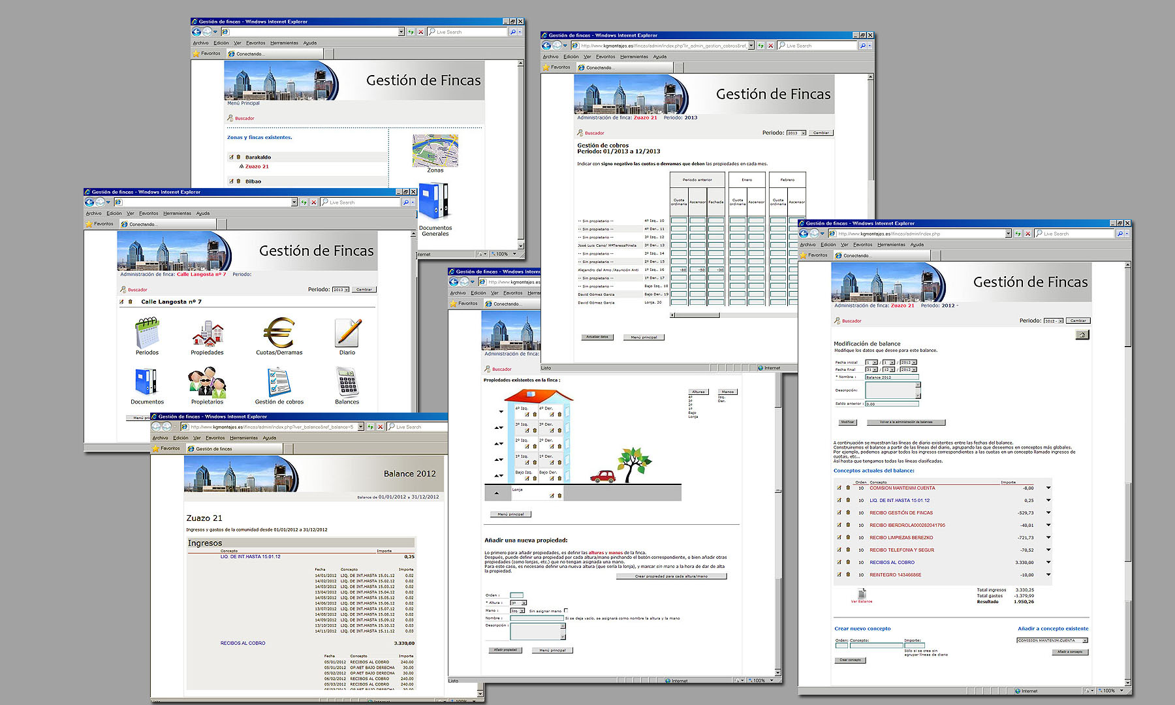Open the Mano dropdown in new property form
Image resolution: width=1175 pixels, height=705 pixels.
tap(518, 610)
